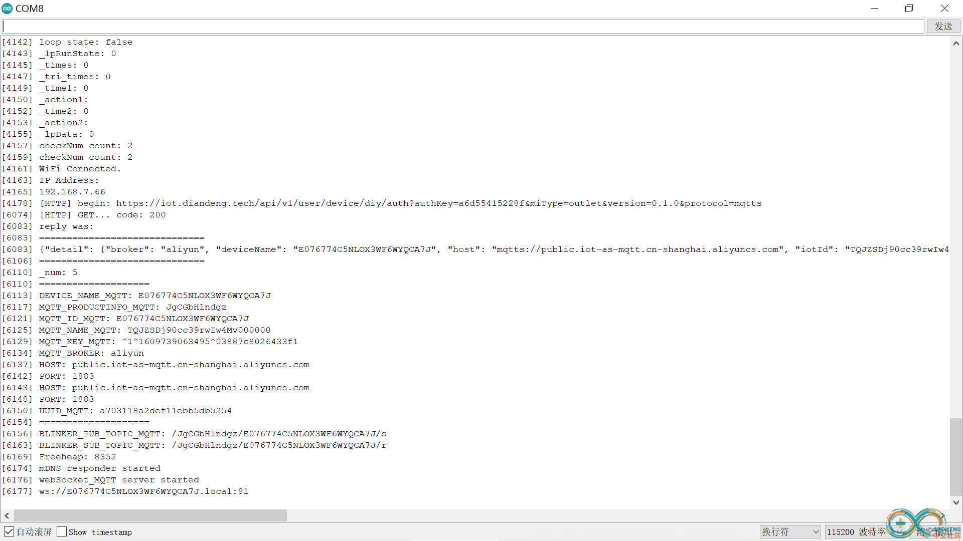The image size is (963, 541).
Task: Click the vertical scrollbar up arrow
Action: (956, 44)
